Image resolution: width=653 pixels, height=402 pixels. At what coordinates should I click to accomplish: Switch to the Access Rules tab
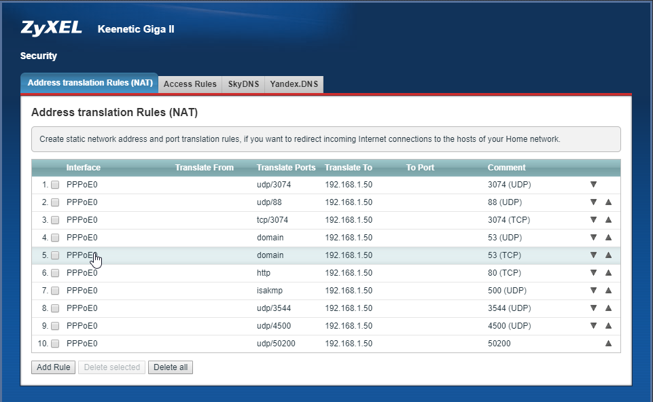pyautogui.click(x=190, y=84)
